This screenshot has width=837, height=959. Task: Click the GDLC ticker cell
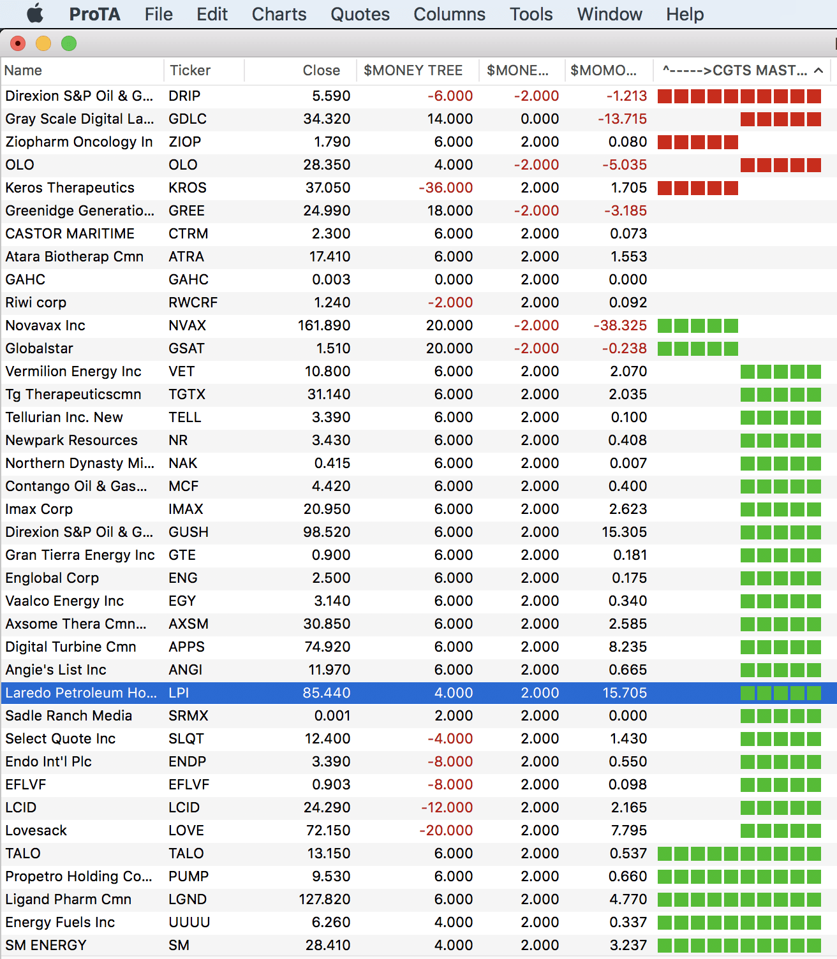point(188,119)
